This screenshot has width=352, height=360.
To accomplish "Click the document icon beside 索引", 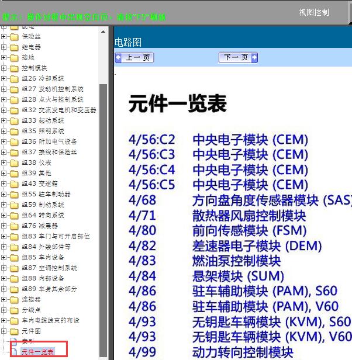I will 14,342.
